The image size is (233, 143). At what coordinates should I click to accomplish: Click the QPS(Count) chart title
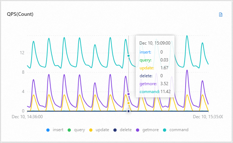[x=20, y=14]
